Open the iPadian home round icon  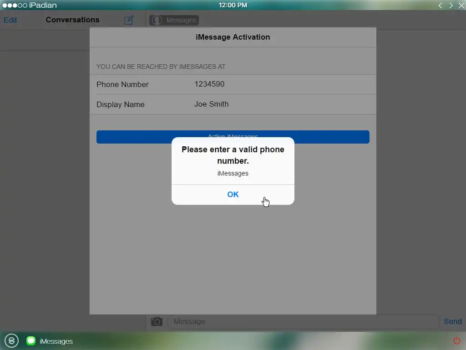(11, 340)
